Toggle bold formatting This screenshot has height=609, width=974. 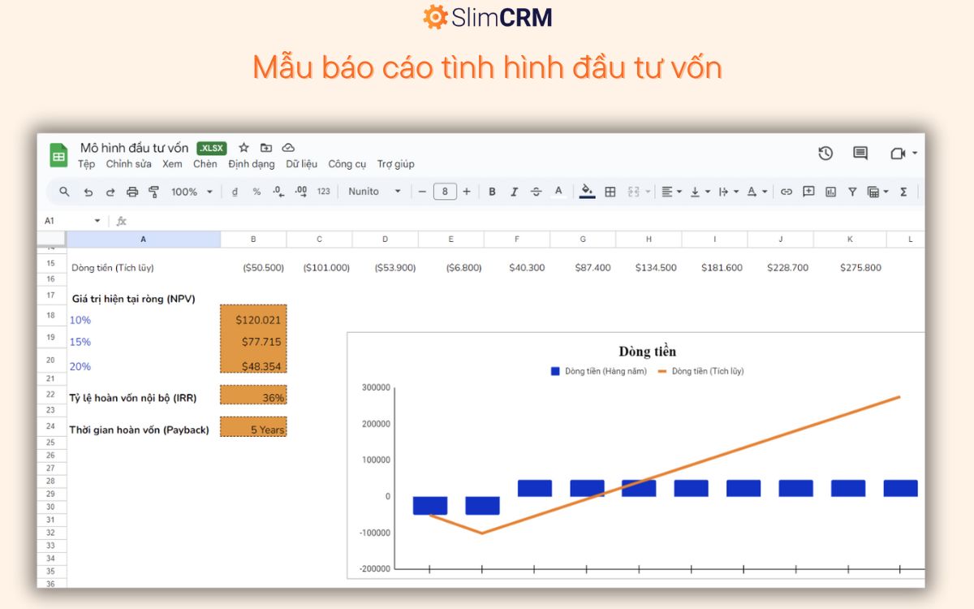click(492, 192)
